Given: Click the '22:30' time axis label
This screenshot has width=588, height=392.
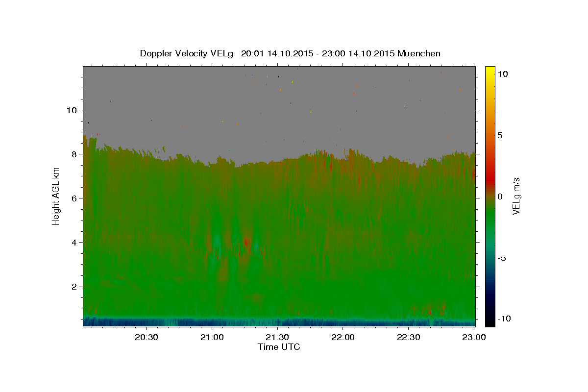Looking at the screenshot, I should pyautogui.click(x=409, y=337).
